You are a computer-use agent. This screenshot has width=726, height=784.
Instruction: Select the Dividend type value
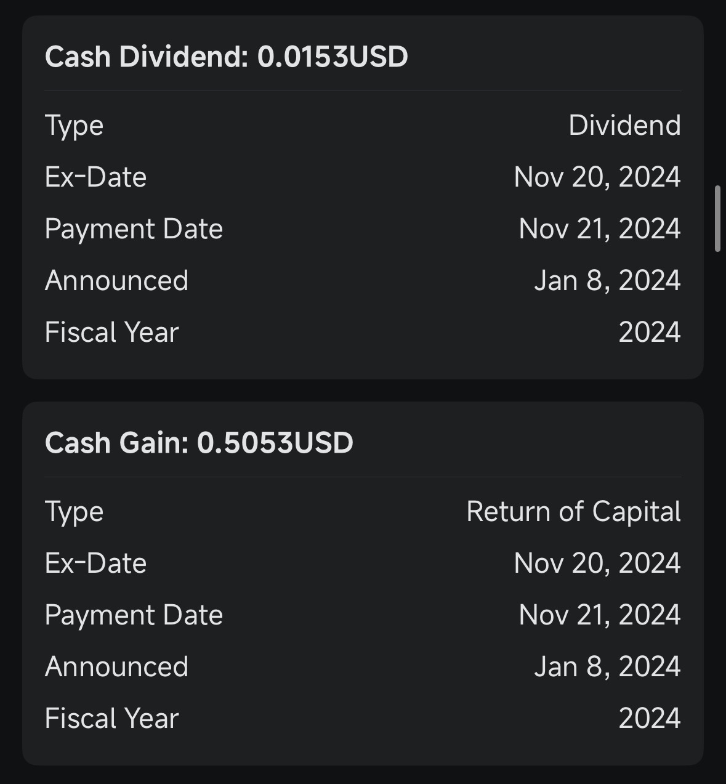tap(624, 126)
